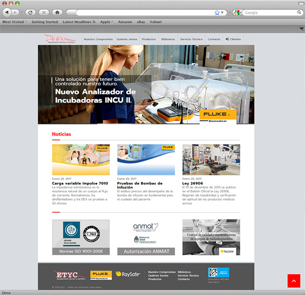305x295 pixels.
Task: Open the Carga variable Impulse 7010 article
Action: coord(80,183)
